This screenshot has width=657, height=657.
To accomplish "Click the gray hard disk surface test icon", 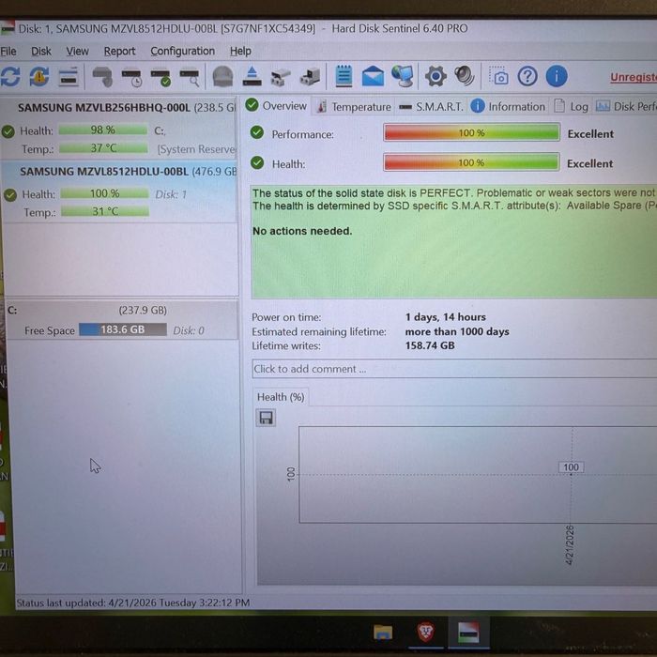I will [x=102, y=77].
